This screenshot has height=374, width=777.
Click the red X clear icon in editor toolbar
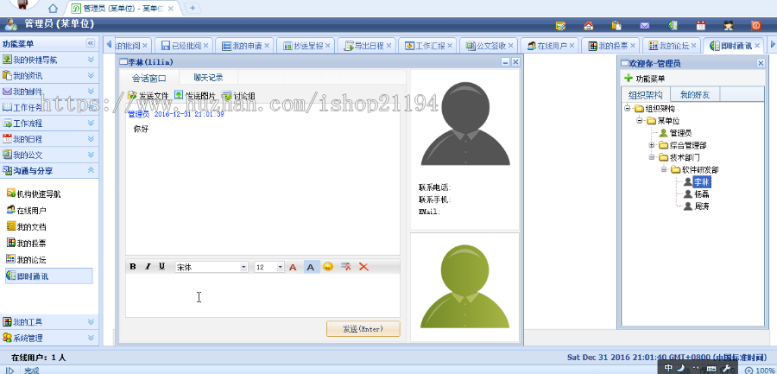(363, 267)
